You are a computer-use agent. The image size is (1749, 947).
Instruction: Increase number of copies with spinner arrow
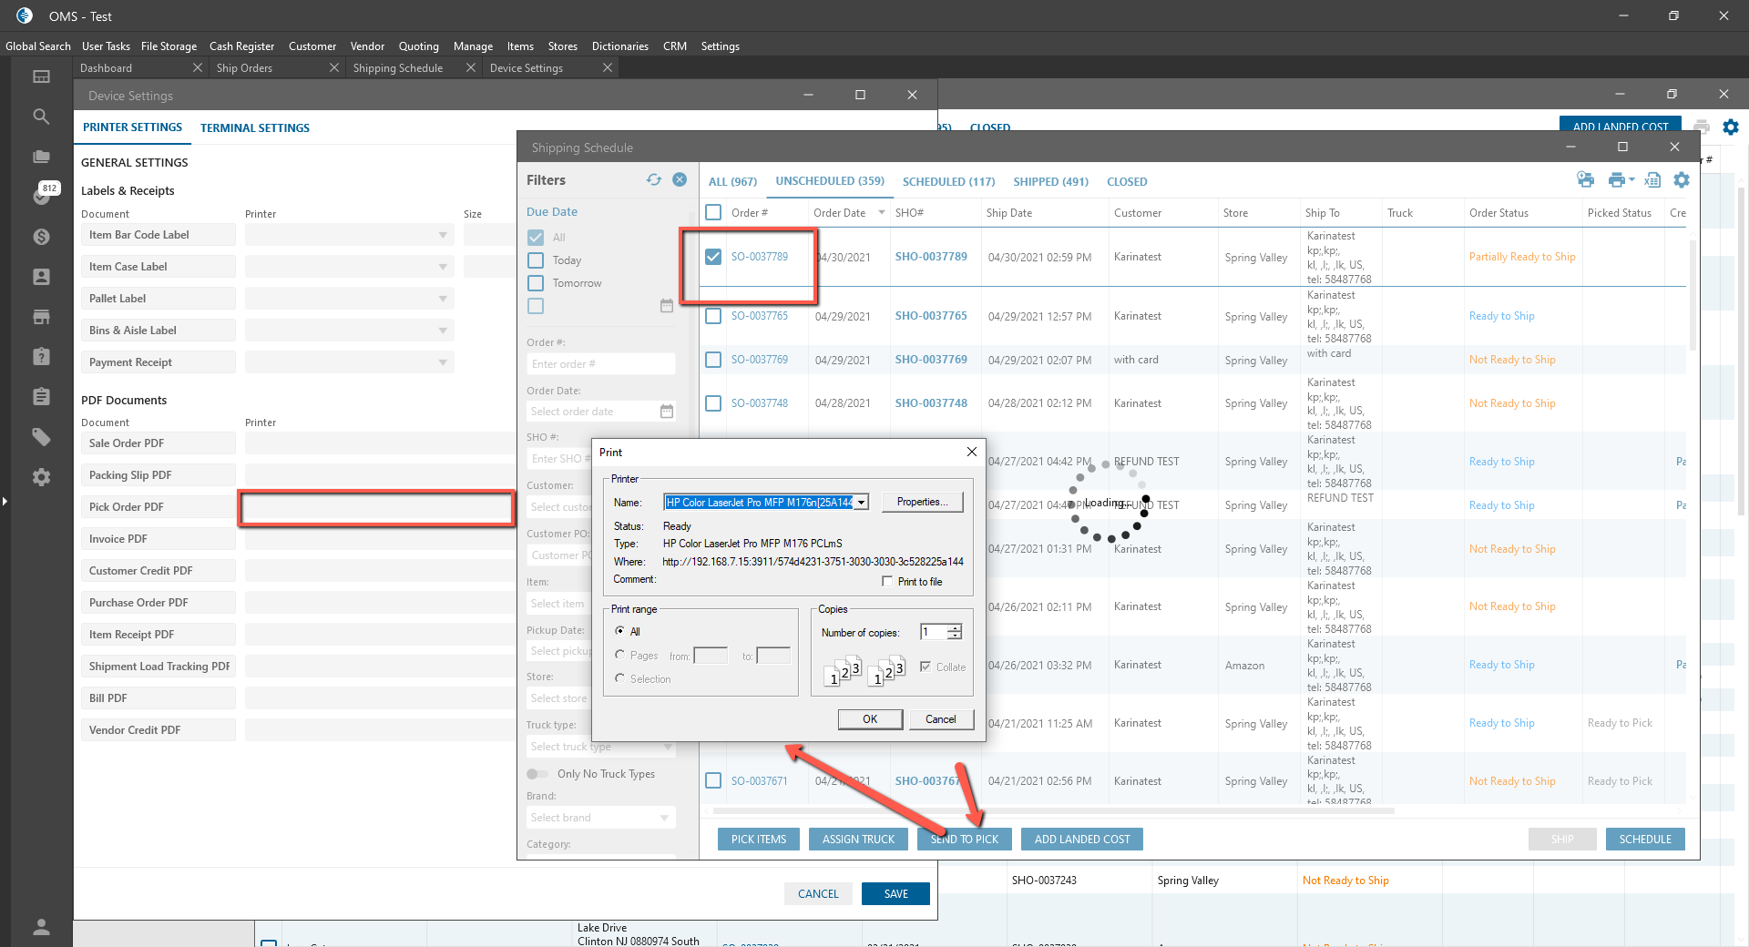click(955, 628)
